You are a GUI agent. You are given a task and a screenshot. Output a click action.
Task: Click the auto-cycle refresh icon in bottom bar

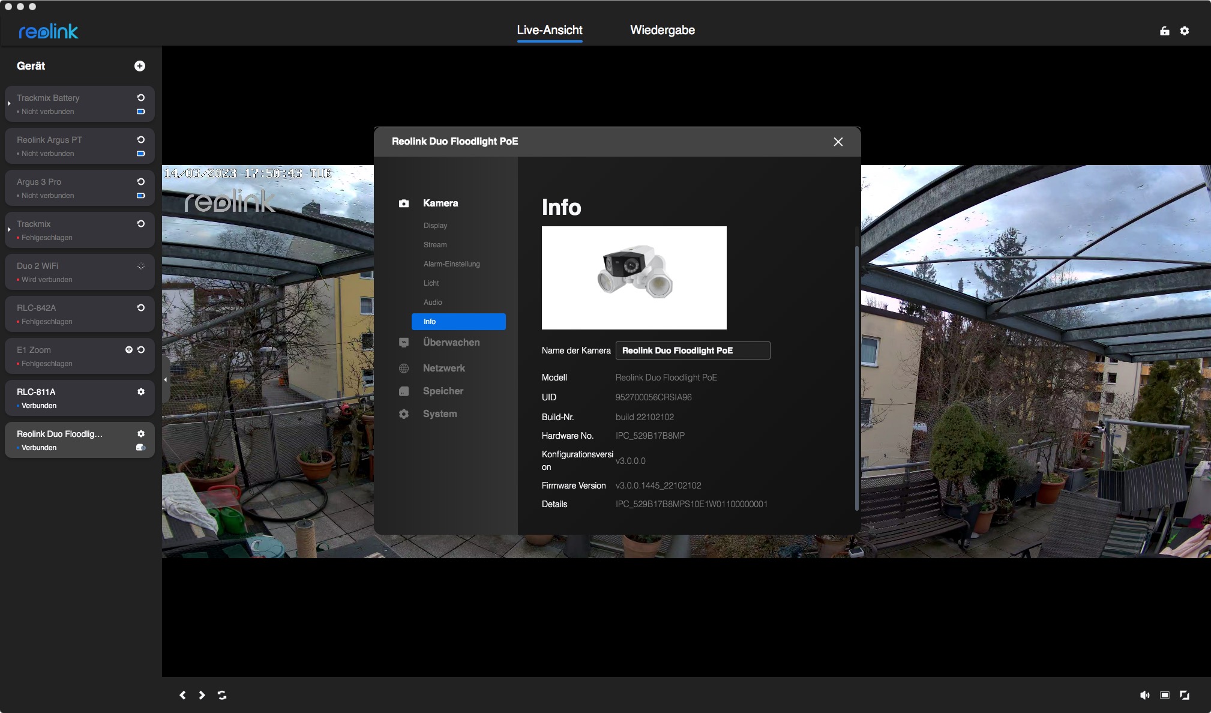pos(222,695)
